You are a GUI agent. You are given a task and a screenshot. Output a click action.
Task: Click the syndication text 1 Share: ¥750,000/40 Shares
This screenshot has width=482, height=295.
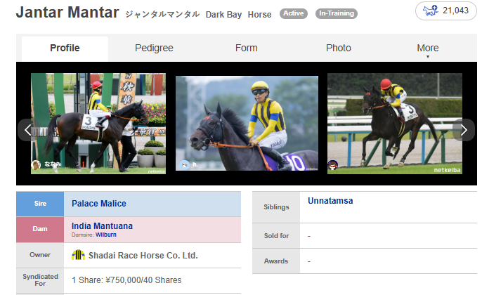pyautogui.click(x=126, y=280)
